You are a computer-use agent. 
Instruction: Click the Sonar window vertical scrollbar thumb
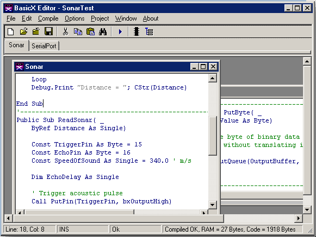point(213,136)
